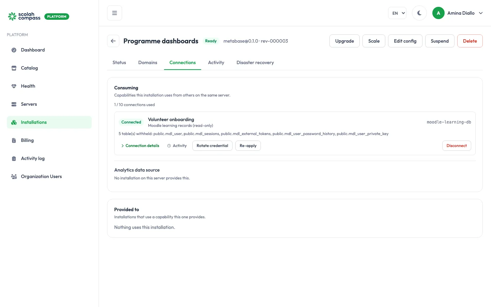Click the Organization Users people icon
This screenshot has height=307, width=491.
tap(14, 177)
